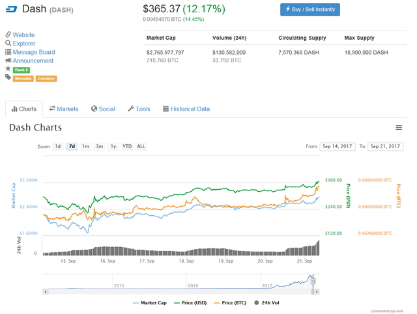Toggle Market Cap series in legend
The image size is (417, 314).
[x=150, y=303]
